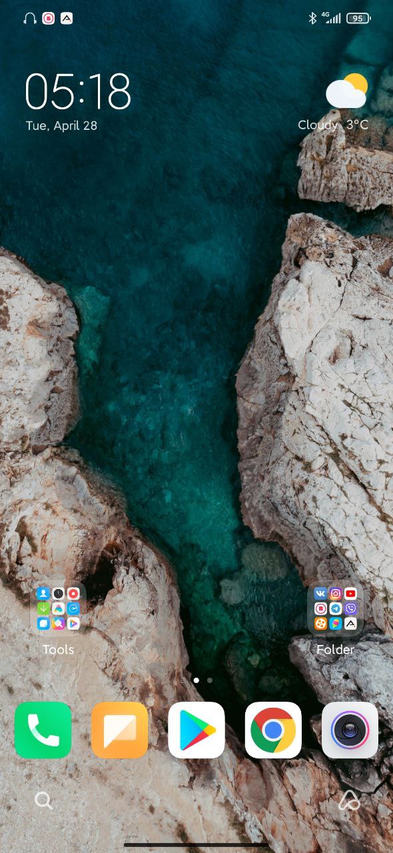Open the Phone dialer app
The width and height of the screenshot is (393, 853).
[43, 730]
